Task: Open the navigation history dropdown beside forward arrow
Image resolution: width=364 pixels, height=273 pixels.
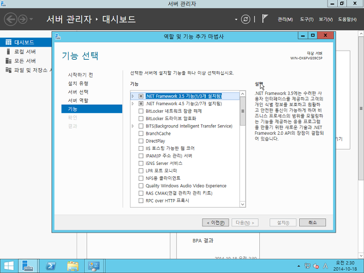Action: 31,19
